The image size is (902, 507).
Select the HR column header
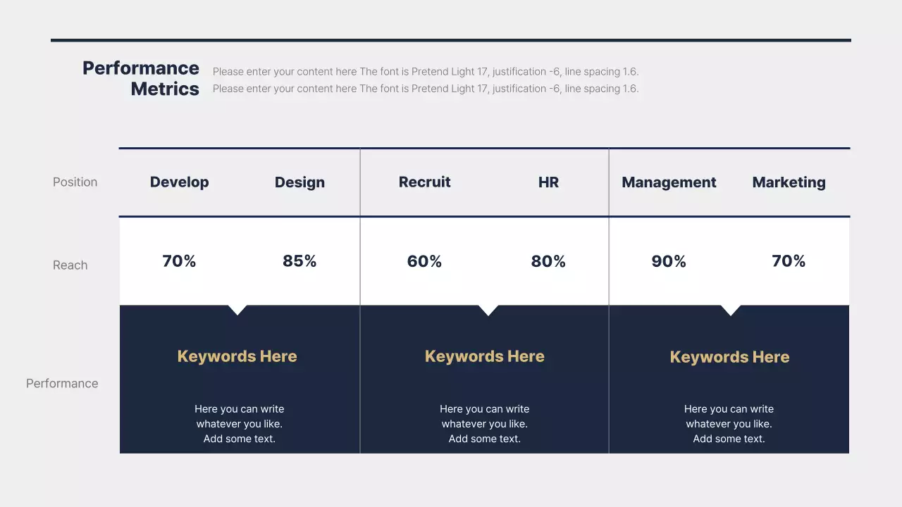click(x=548, y=182)
